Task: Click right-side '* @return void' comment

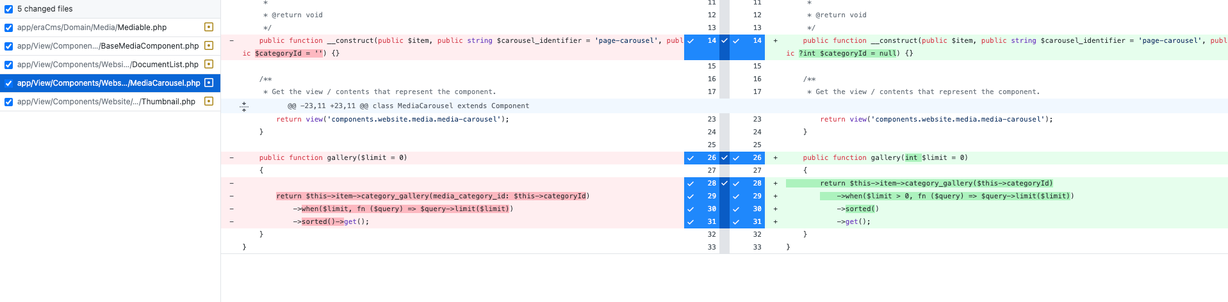Action: (x=837, y=15)
